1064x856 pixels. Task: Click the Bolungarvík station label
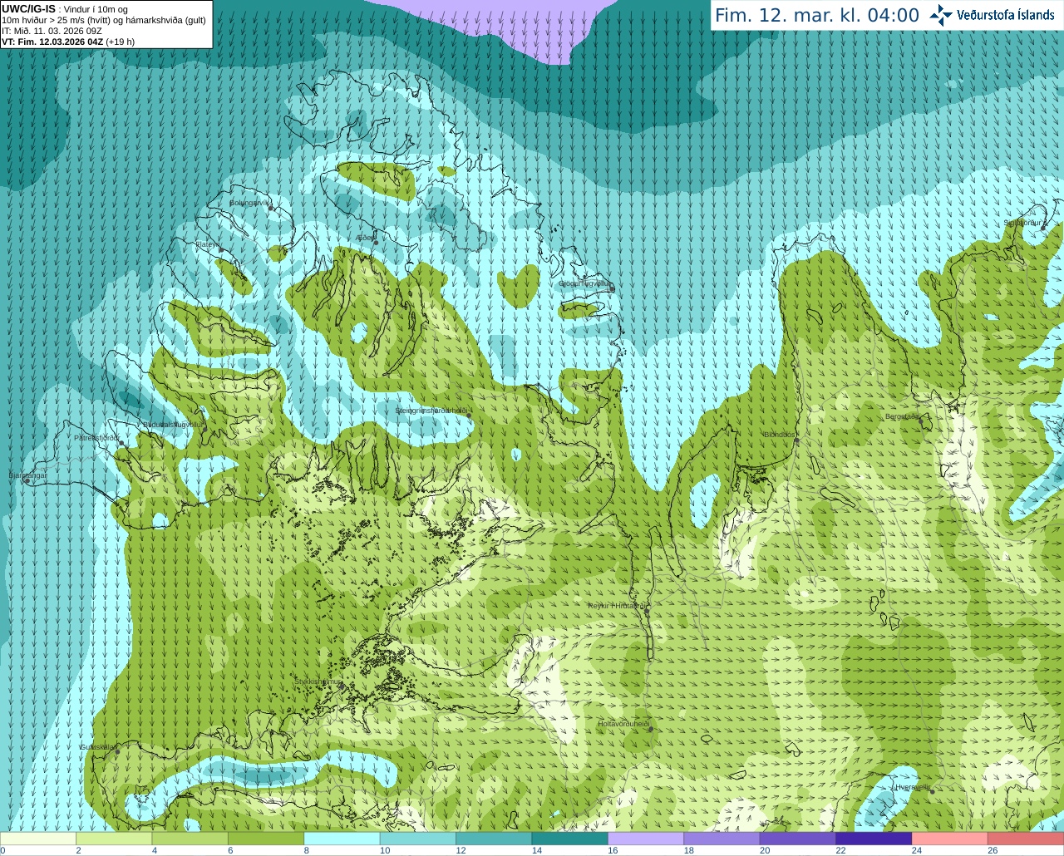pyautogui.click(x=250, y=203)
